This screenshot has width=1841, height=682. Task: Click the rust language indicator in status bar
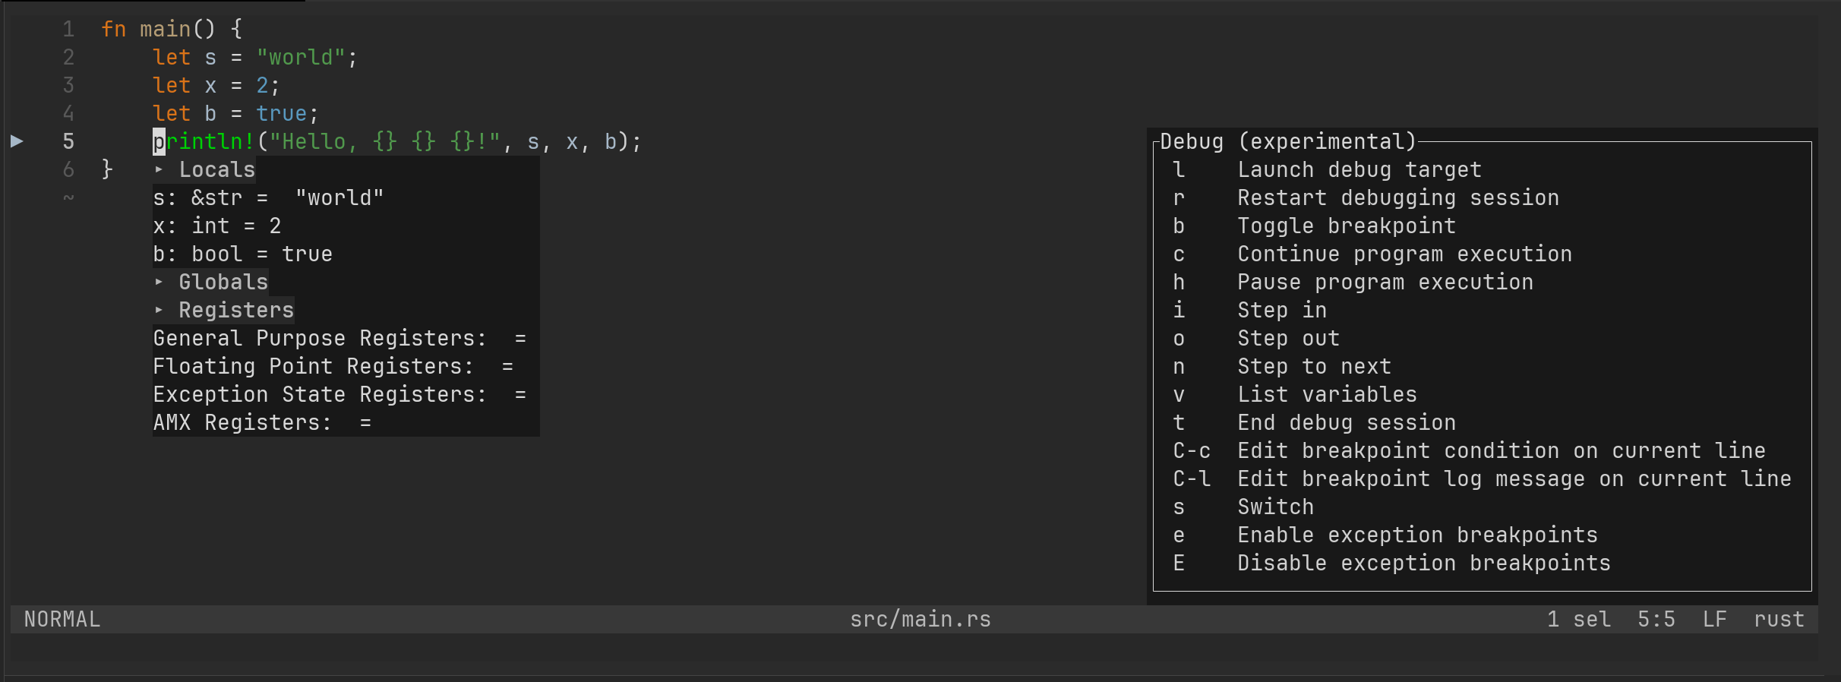[1779, 619]
